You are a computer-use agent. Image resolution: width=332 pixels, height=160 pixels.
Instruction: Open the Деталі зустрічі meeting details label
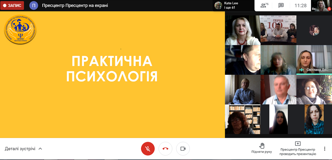[x=20, y=149]
